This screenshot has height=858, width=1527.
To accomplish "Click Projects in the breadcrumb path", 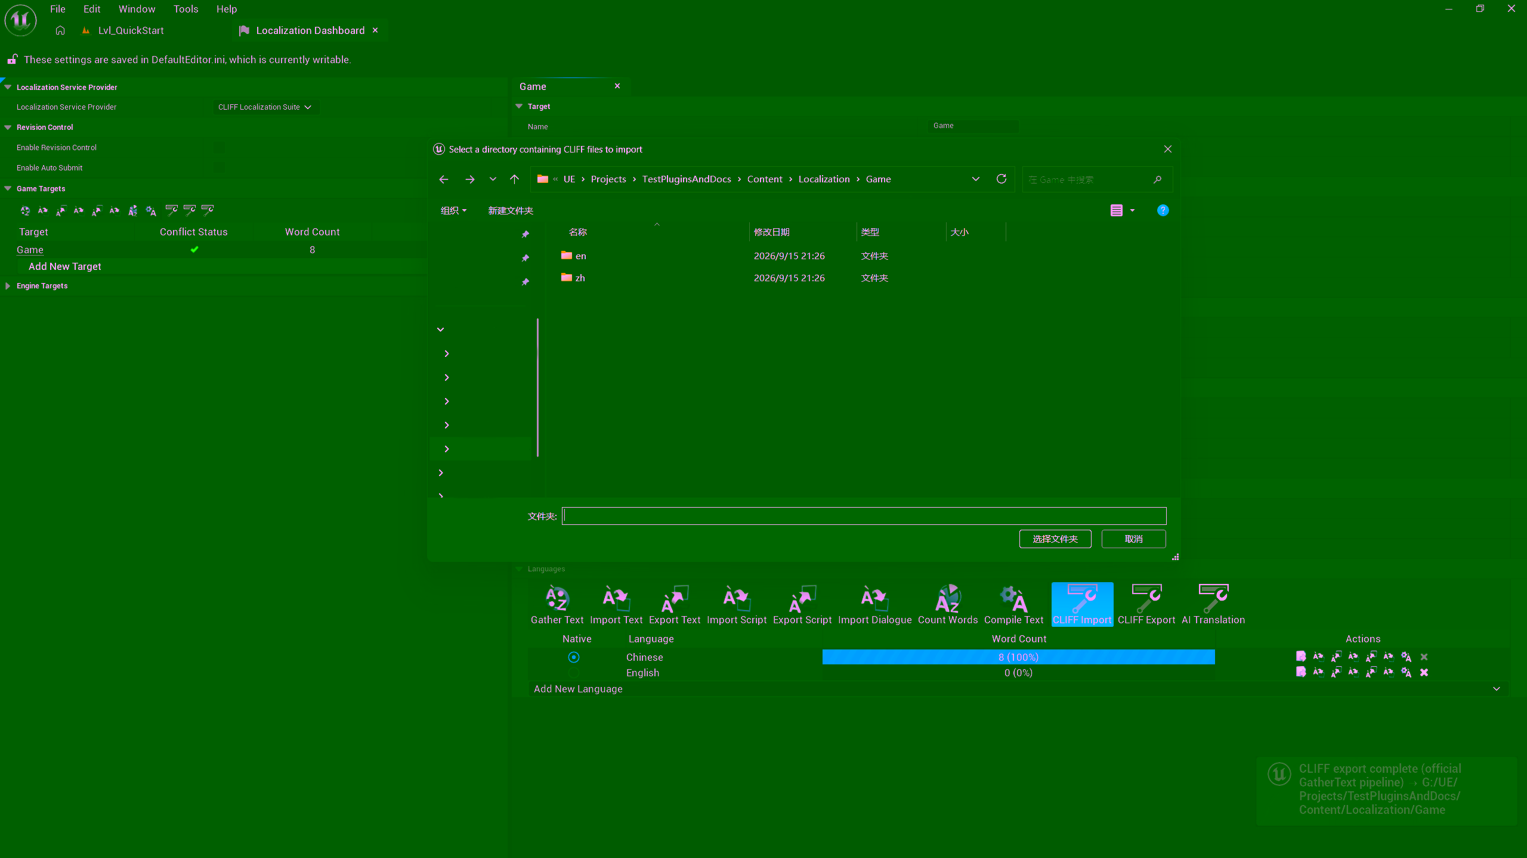I will (x=608, y=179).
